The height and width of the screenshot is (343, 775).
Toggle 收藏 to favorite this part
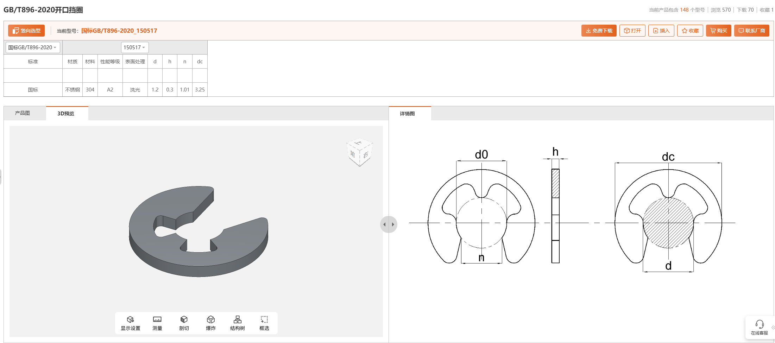(x=689, y=30)
